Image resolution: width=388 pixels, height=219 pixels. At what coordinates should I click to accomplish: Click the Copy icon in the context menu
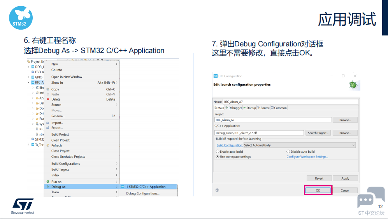tap(48, 89)
